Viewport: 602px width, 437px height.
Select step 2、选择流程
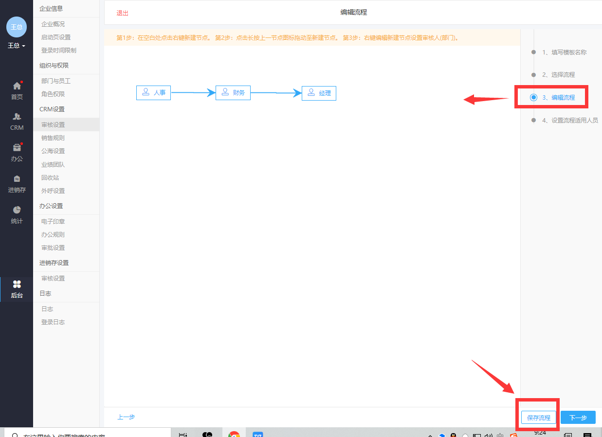(x=559, y=75)
